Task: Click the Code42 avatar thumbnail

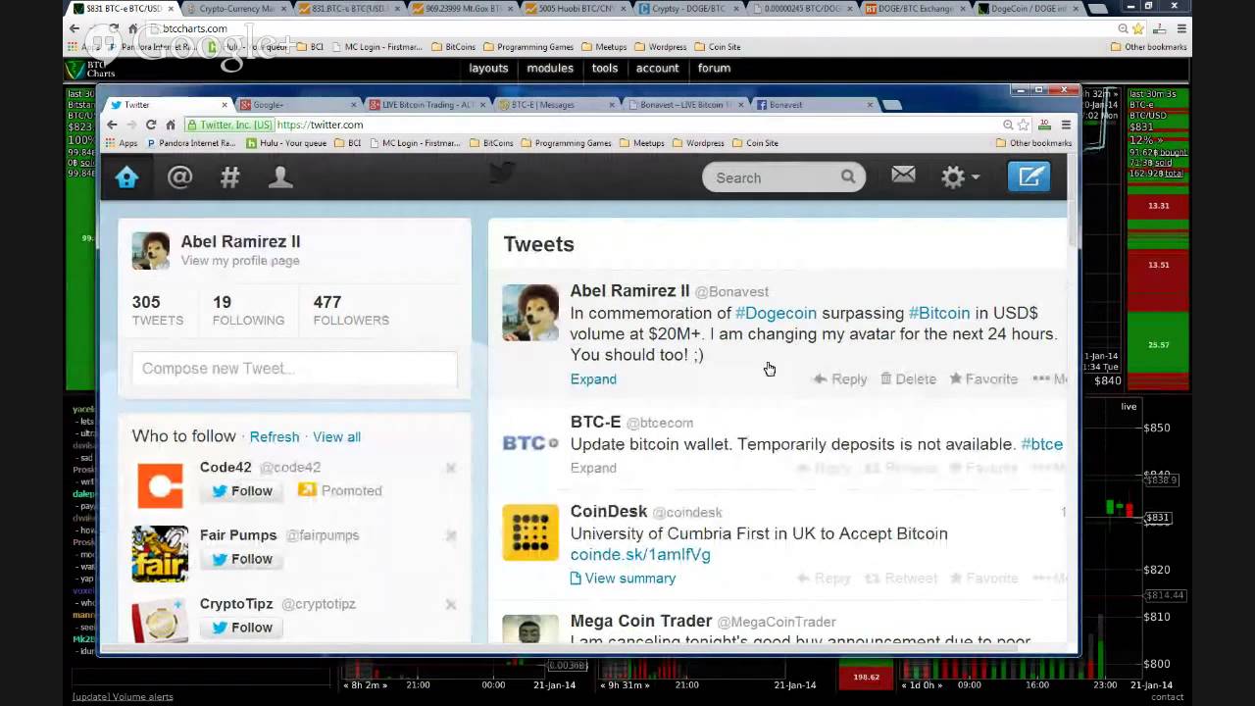Action: 160,485
